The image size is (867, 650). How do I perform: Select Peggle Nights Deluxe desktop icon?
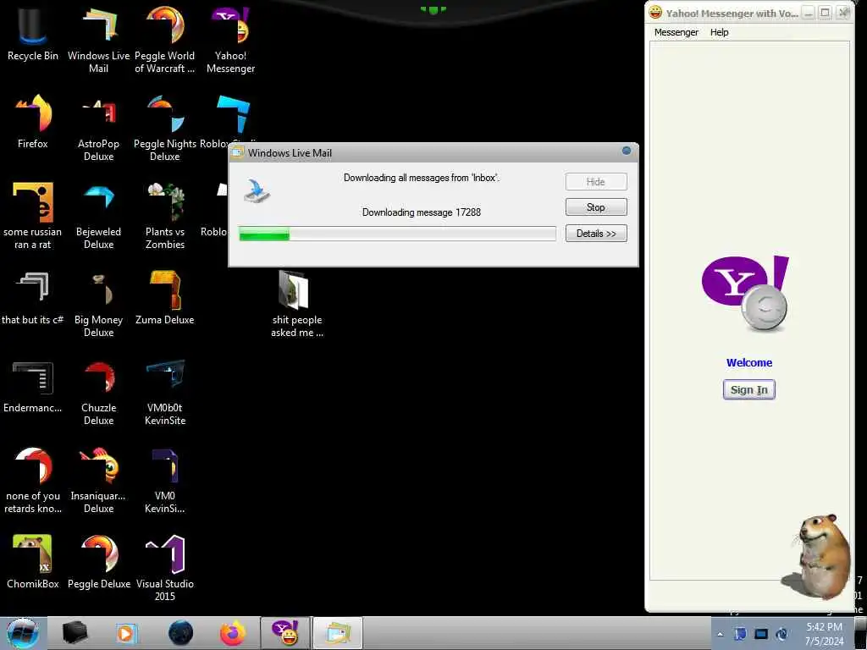coord(165,129)
